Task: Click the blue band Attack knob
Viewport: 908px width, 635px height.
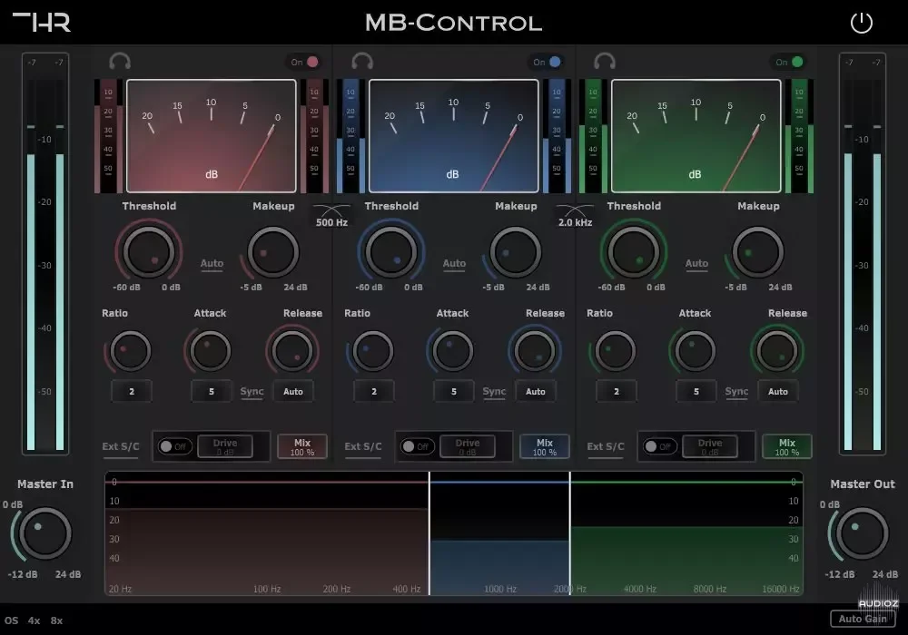Action: pyautogui.click(x=453, y=351)
